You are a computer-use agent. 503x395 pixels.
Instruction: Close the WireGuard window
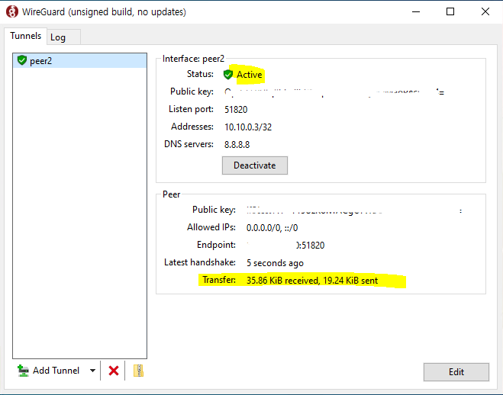pos(485,12)
